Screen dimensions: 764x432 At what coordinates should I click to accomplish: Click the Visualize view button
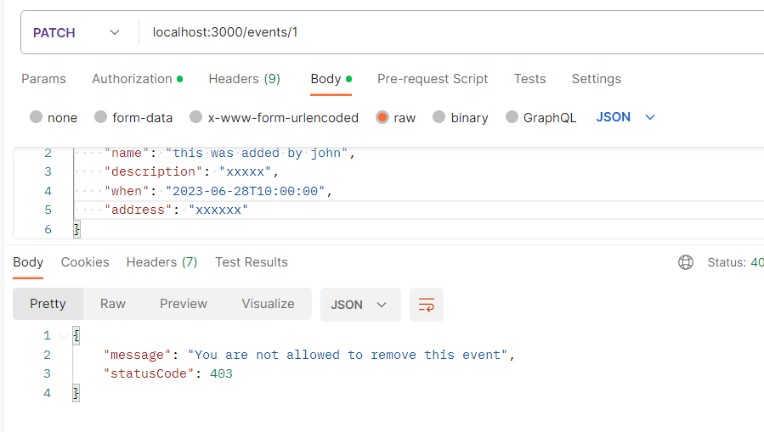(x=268, y=304)
